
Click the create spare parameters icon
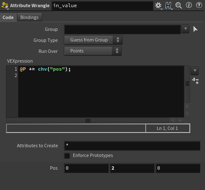pyautogui.click(x=195, y=81)
